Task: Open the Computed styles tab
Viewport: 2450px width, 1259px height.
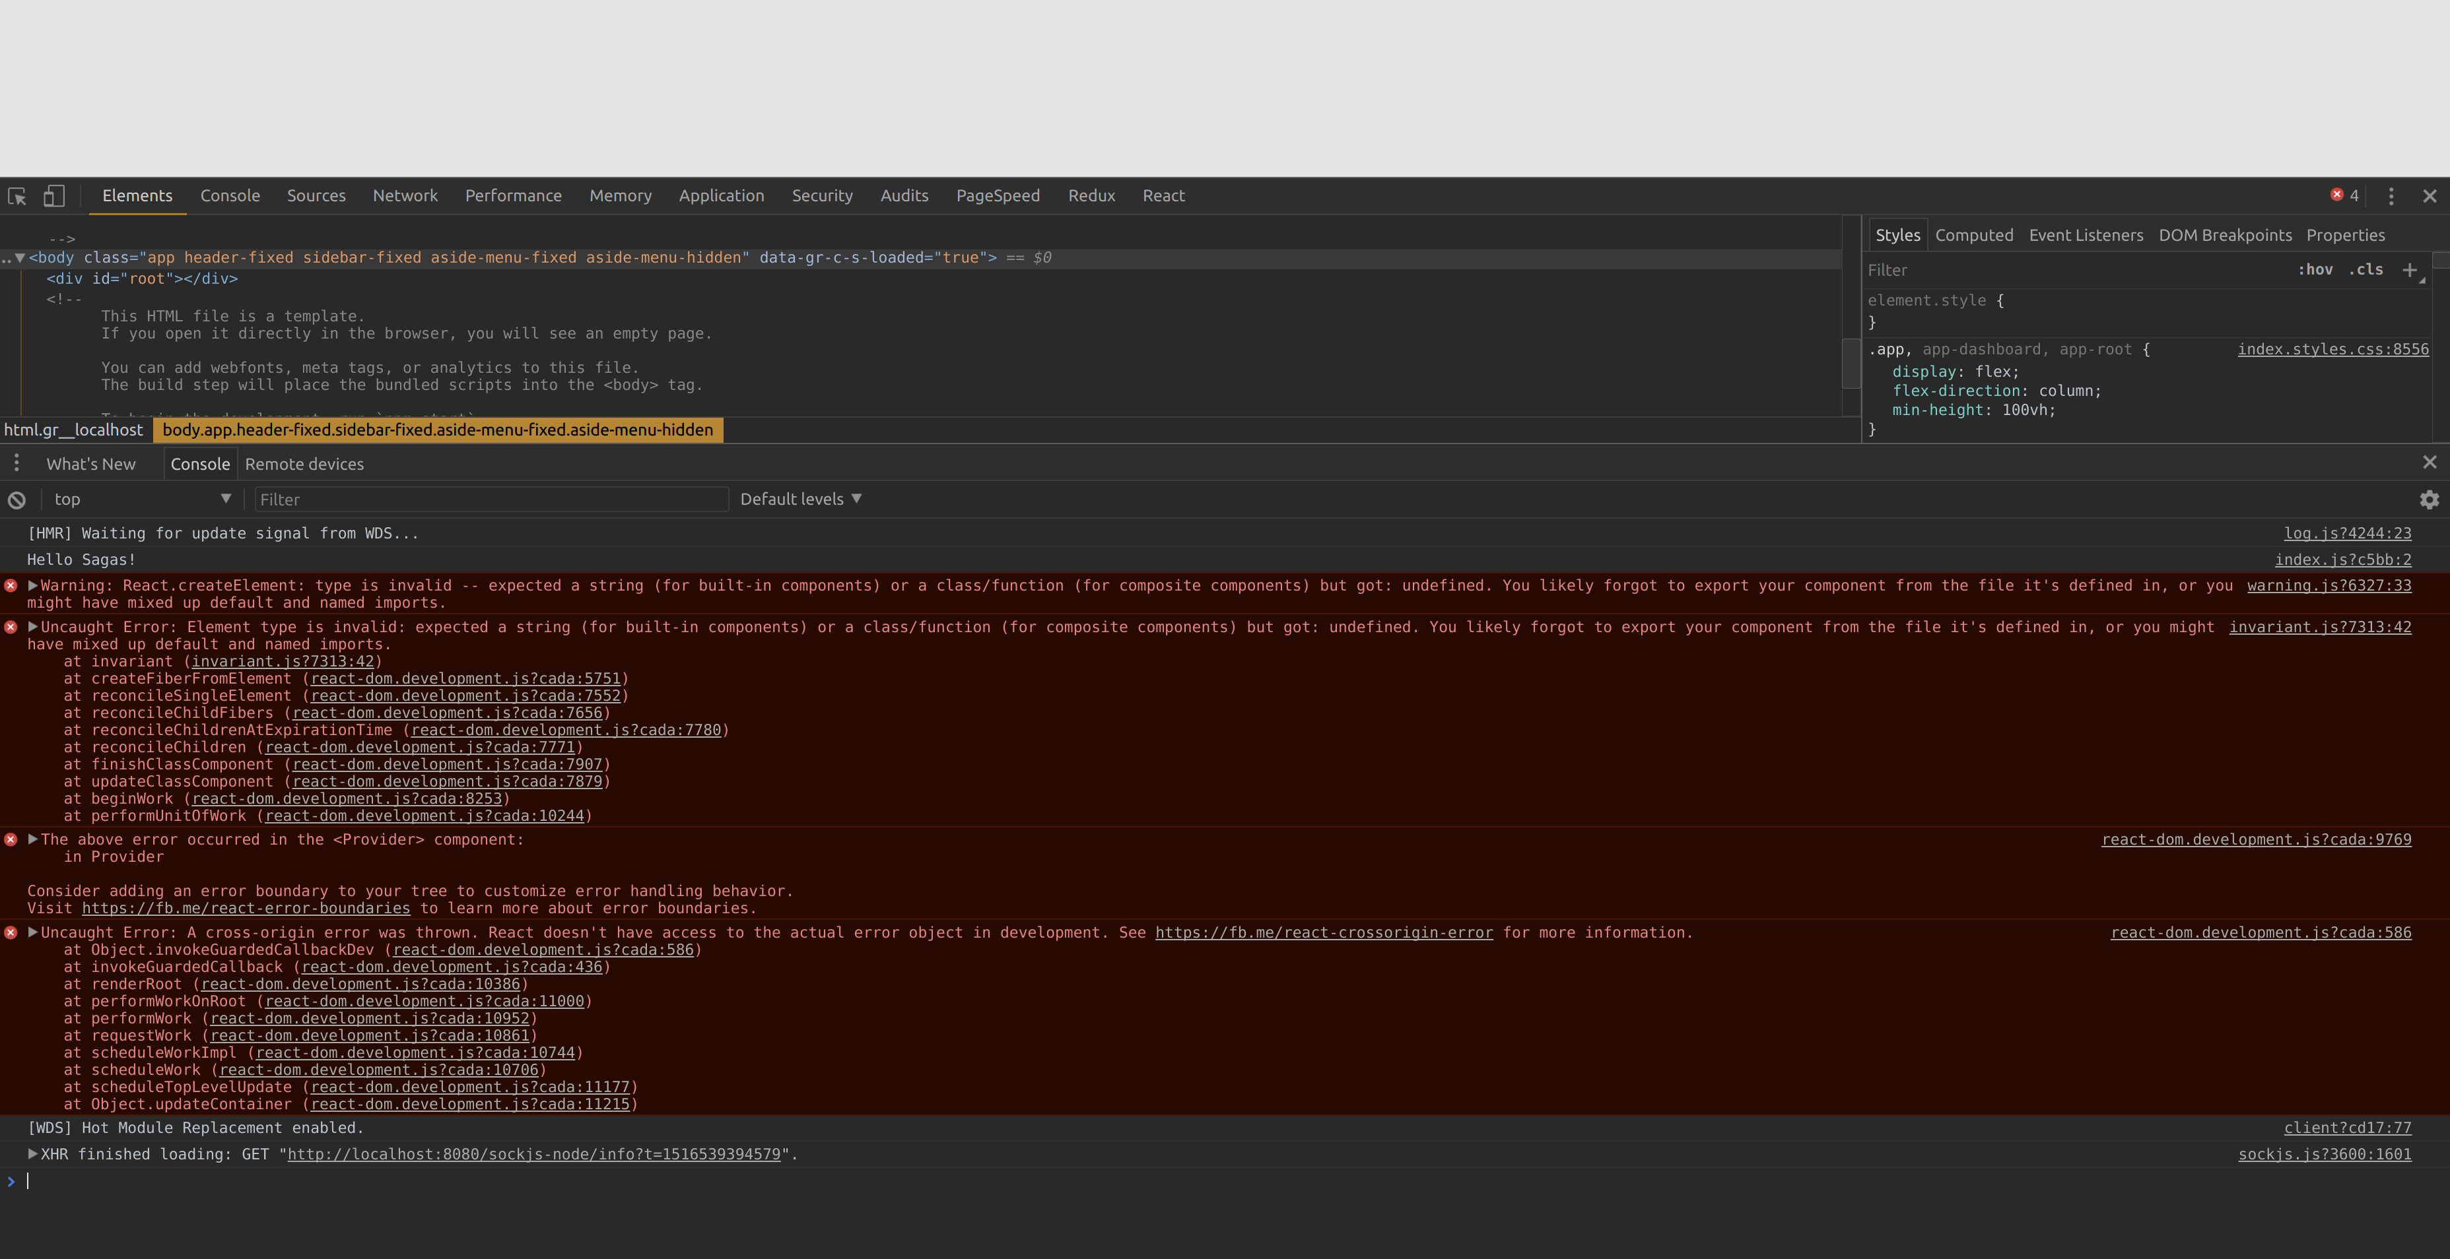Action: [1975, 235]
